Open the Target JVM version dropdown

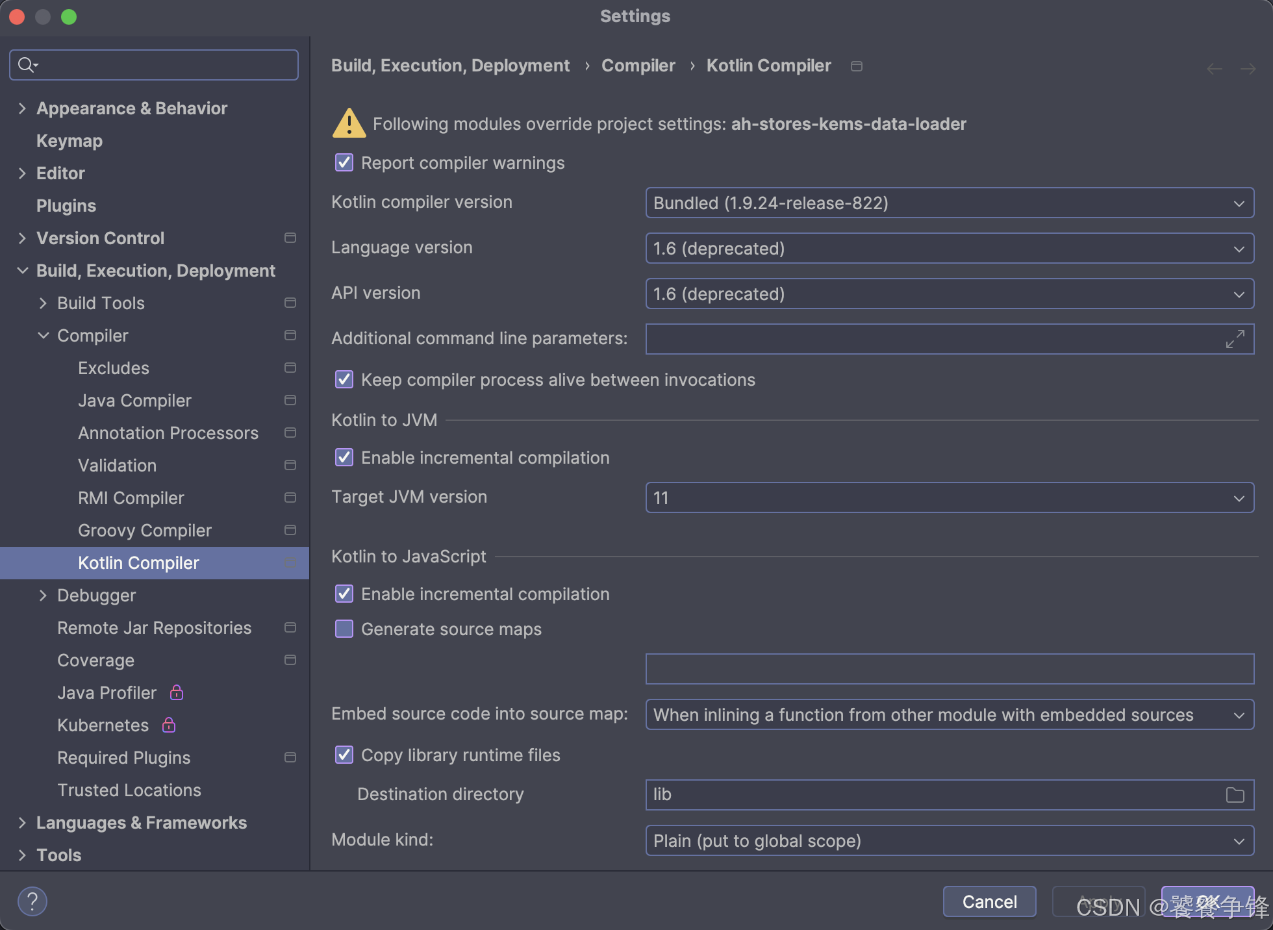point(949,498)
